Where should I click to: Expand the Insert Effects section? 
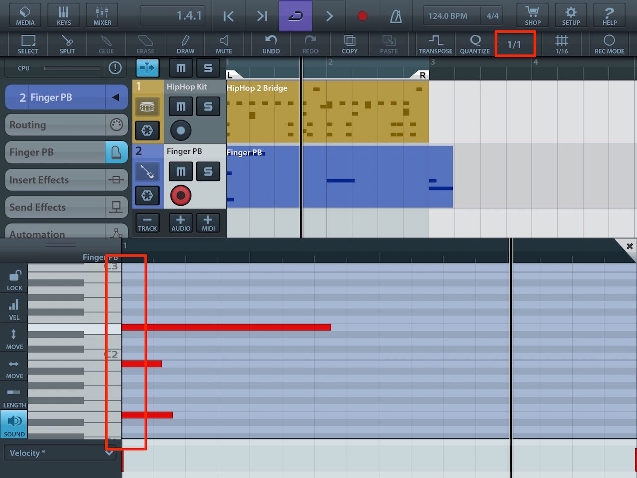pyautogui.click(x=66, y=180)
